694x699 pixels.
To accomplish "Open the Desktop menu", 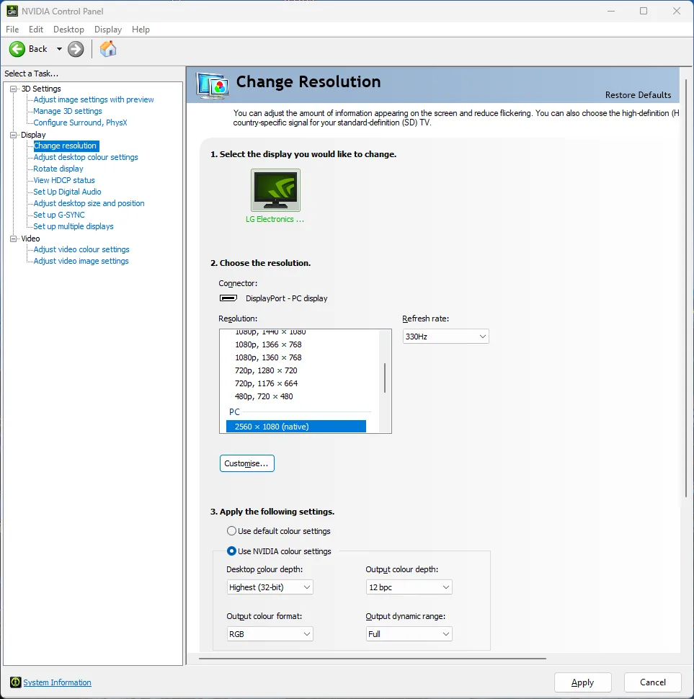I will coord(68,30).
